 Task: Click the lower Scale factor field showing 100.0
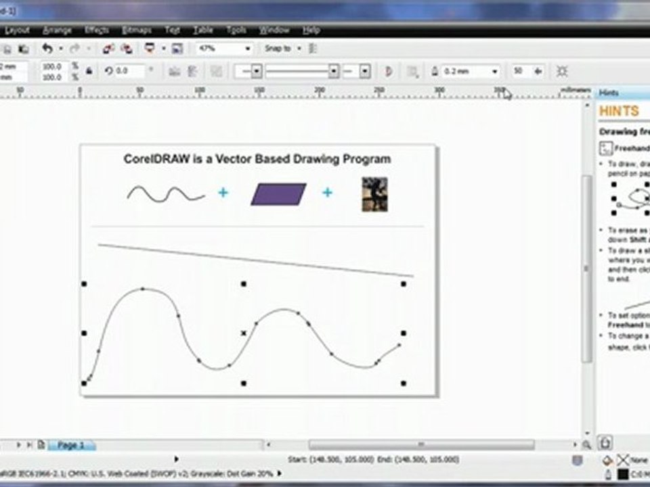pyautogui.click(x=55, y=77)
